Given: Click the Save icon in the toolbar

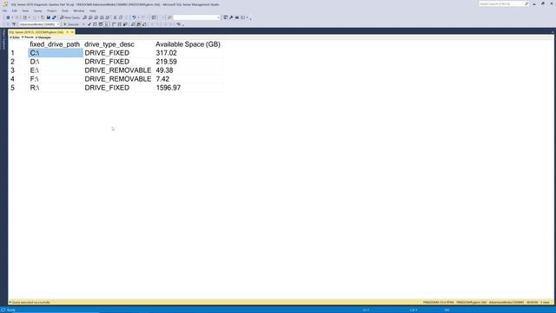Looking at the screenshot, I should [x=49, y=17].
